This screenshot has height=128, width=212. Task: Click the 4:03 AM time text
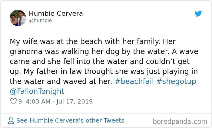coord(38,101)
